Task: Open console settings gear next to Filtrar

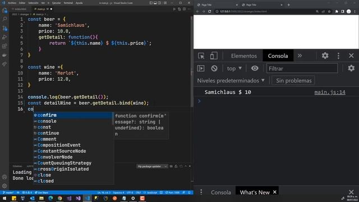Action: (351, 68)
